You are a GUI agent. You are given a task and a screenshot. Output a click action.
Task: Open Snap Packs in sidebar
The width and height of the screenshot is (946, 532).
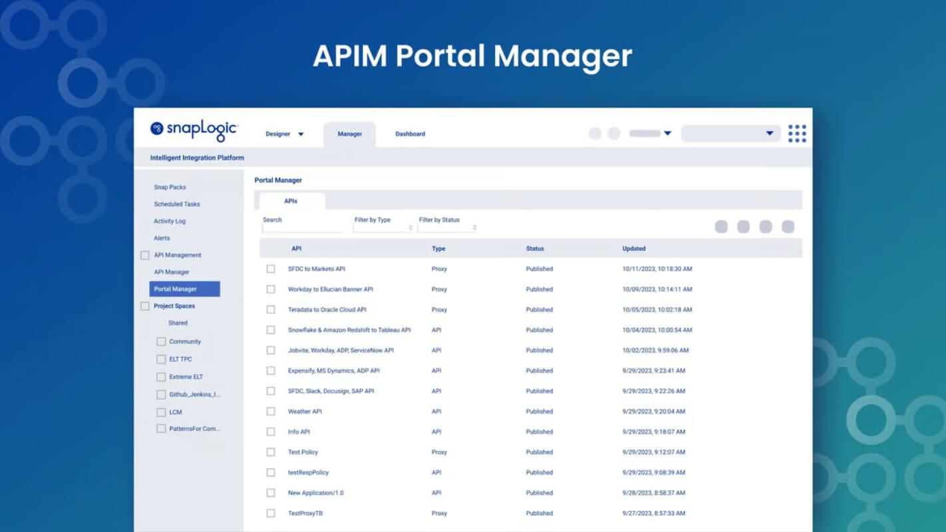pyautogui.click(x=170, y=188)
